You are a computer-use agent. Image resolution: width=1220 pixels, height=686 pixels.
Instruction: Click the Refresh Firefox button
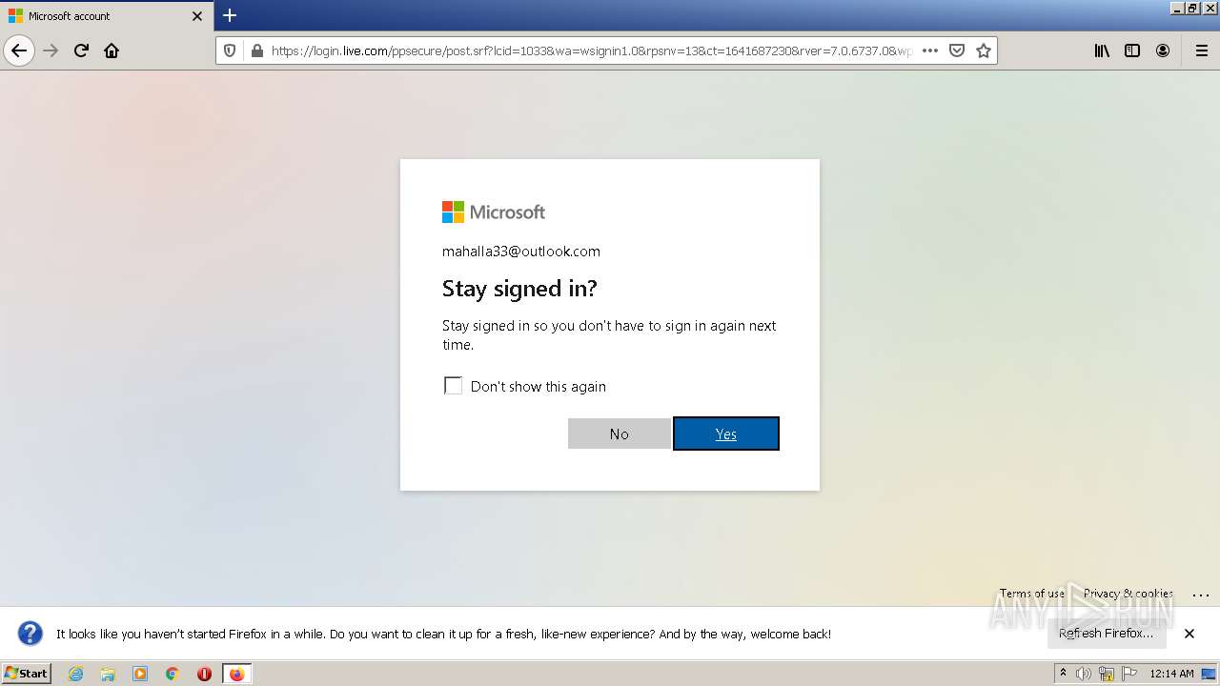click(x=1107, y=634)
